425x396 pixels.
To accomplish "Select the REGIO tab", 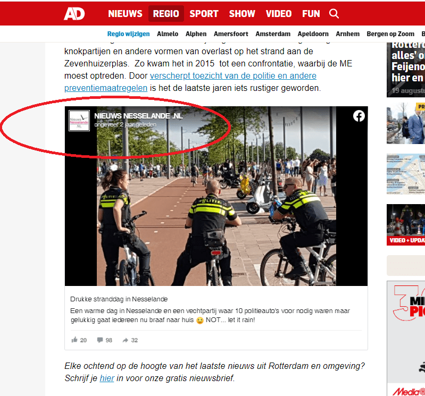I will (166, 13).
